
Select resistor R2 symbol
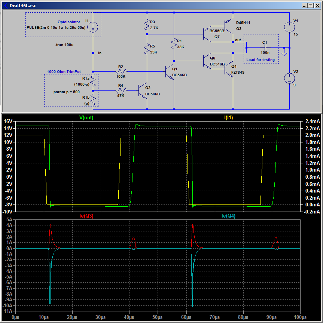click(x=122, y=71)
